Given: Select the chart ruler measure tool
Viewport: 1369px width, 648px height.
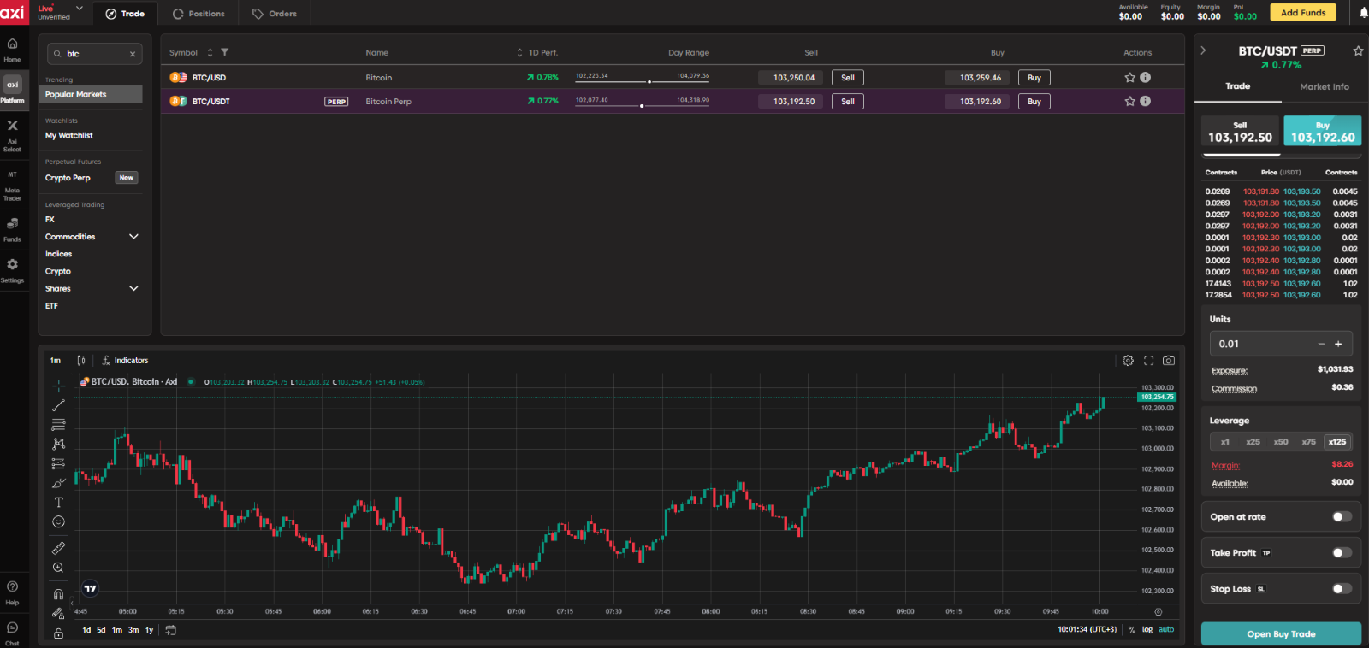Looking at the screenshot, I should tap(58, 548).
